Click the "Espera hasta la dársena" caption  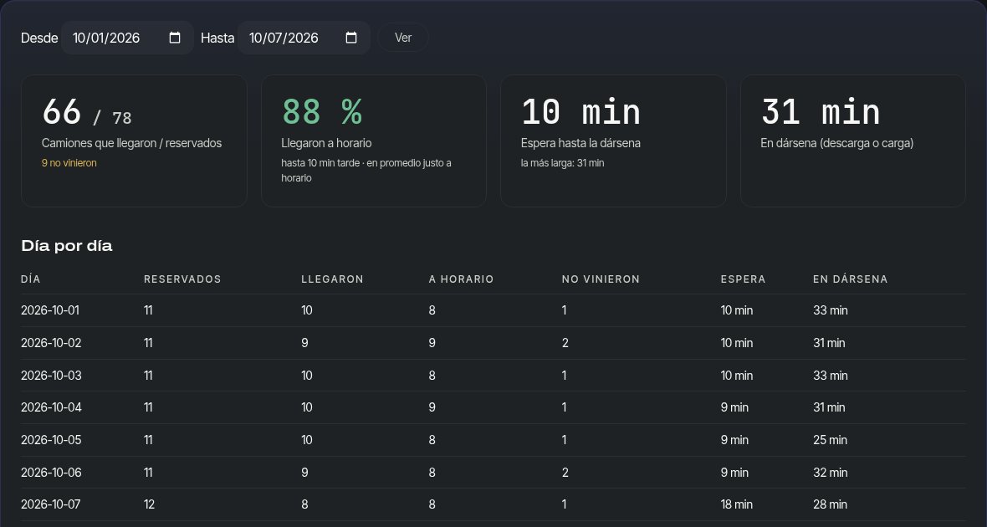tap(581, 143)
